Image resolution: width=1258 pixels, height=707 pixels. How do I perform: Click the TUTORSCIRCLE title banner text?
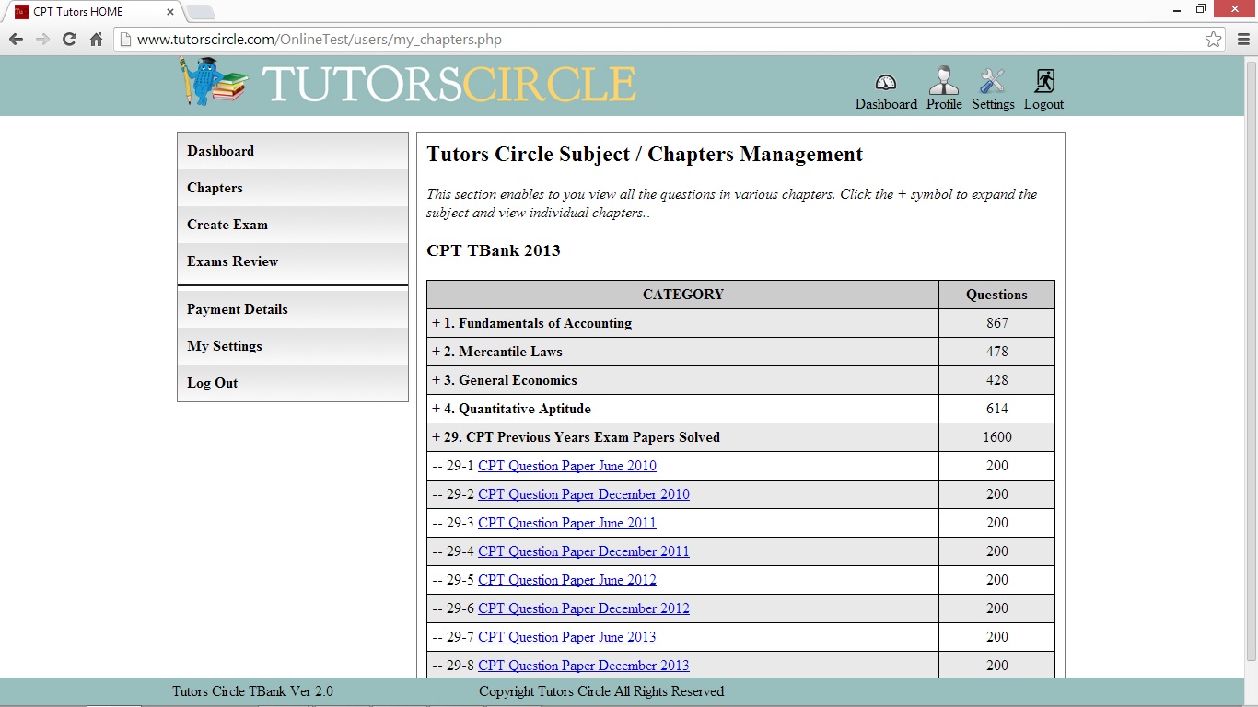click(x=449, y=84)
